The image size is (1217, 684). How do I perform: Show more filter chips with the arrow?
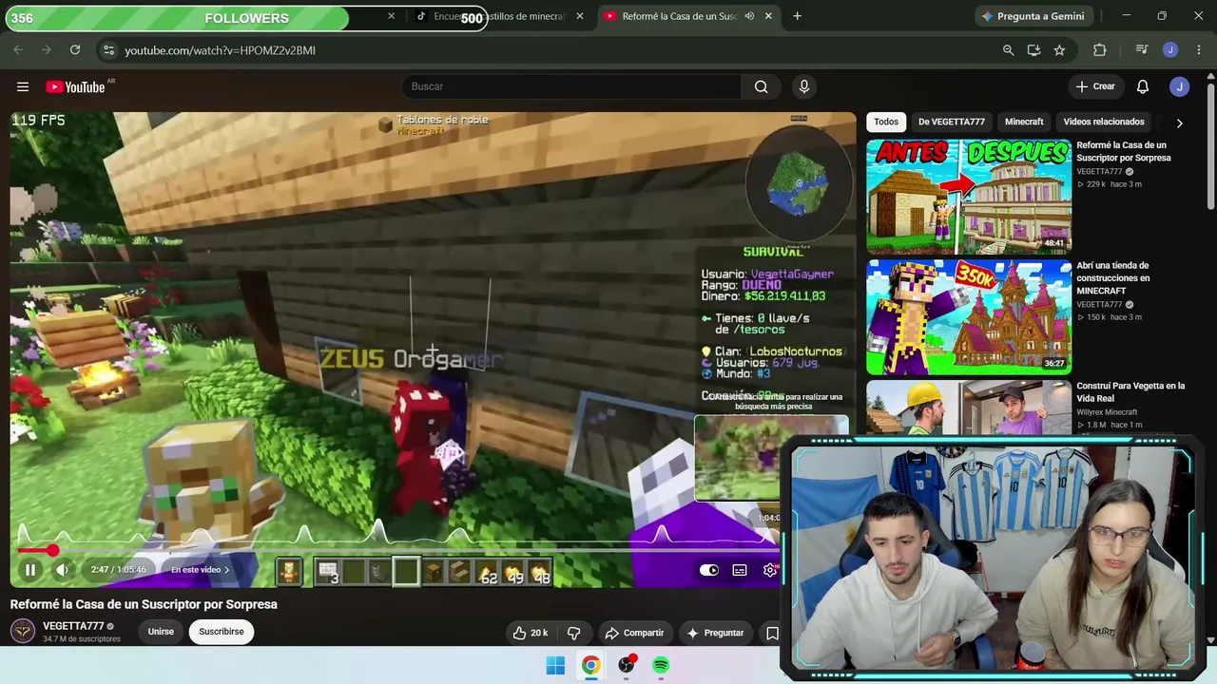(x=1179, y=123)
